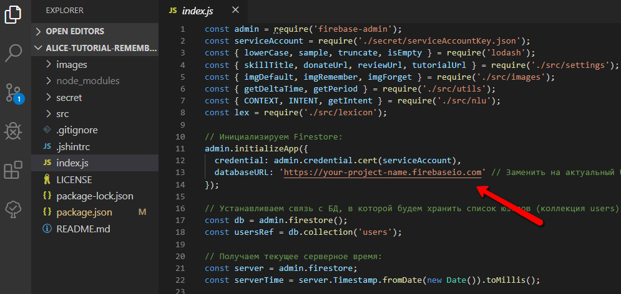Open the README.md file
This screenshot has width=621, height=294.
click(94, 229)
